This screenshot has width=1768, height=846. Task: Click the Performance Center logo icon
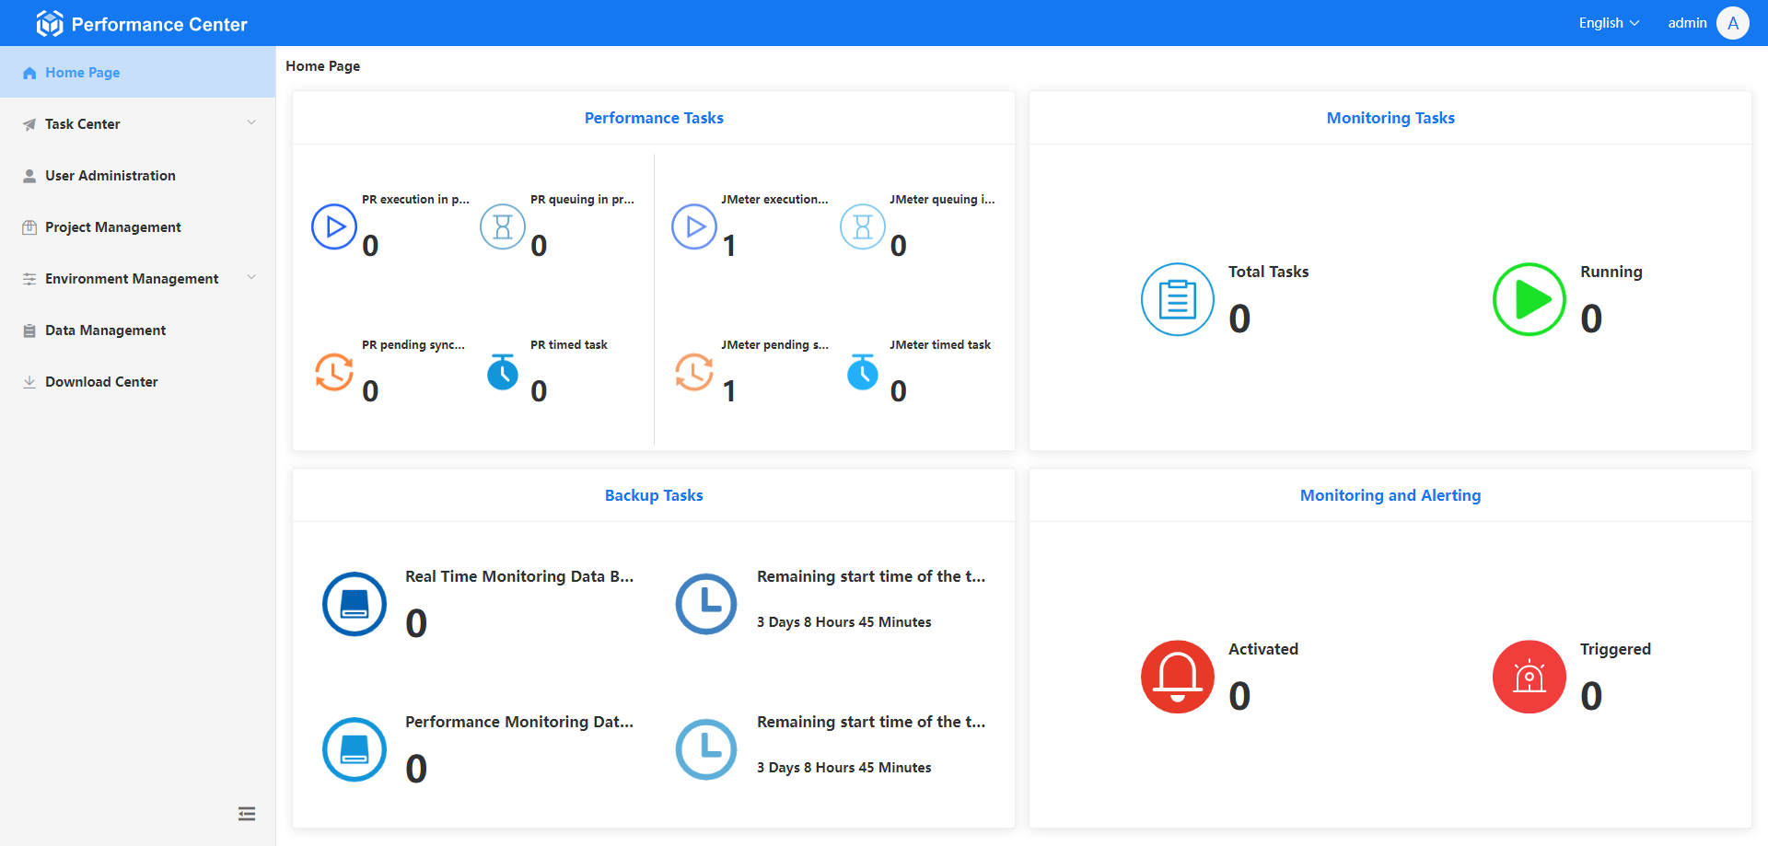tap(50, 24)
